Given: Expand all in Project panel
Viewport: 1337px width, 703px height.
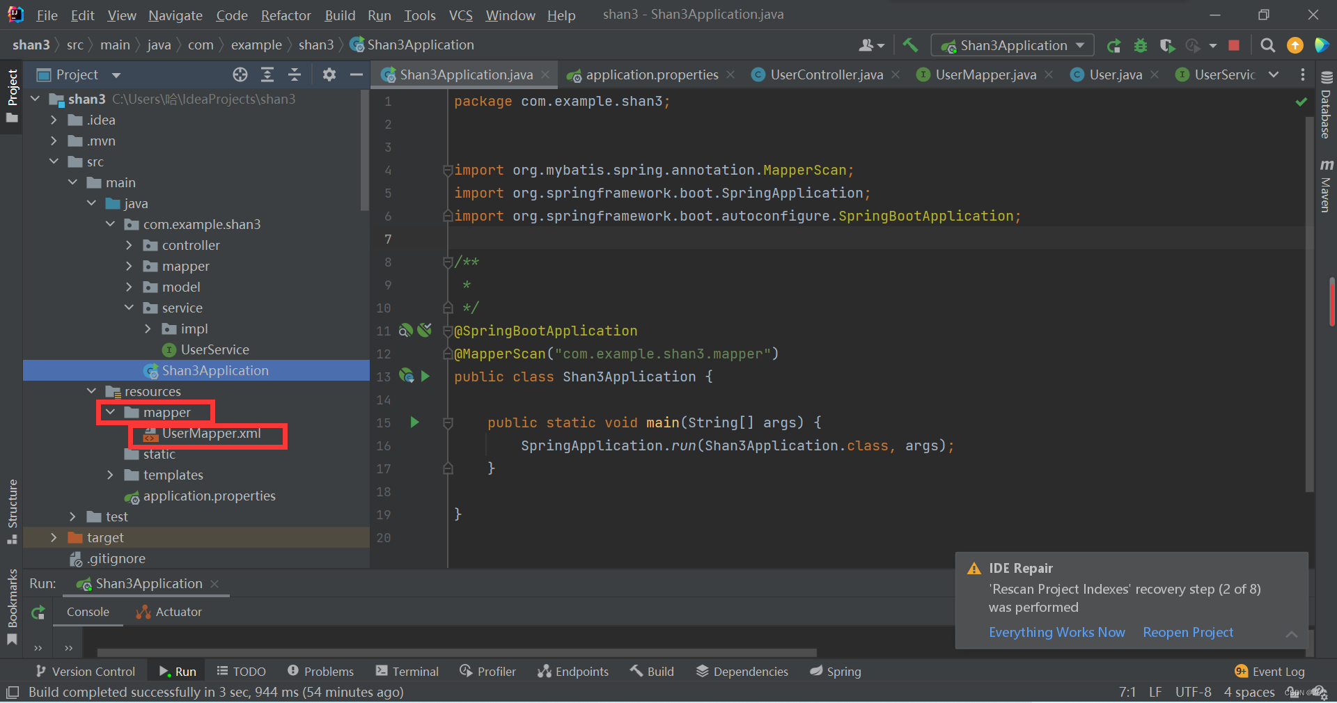Looking at the screenshot, I should point(267,74).
